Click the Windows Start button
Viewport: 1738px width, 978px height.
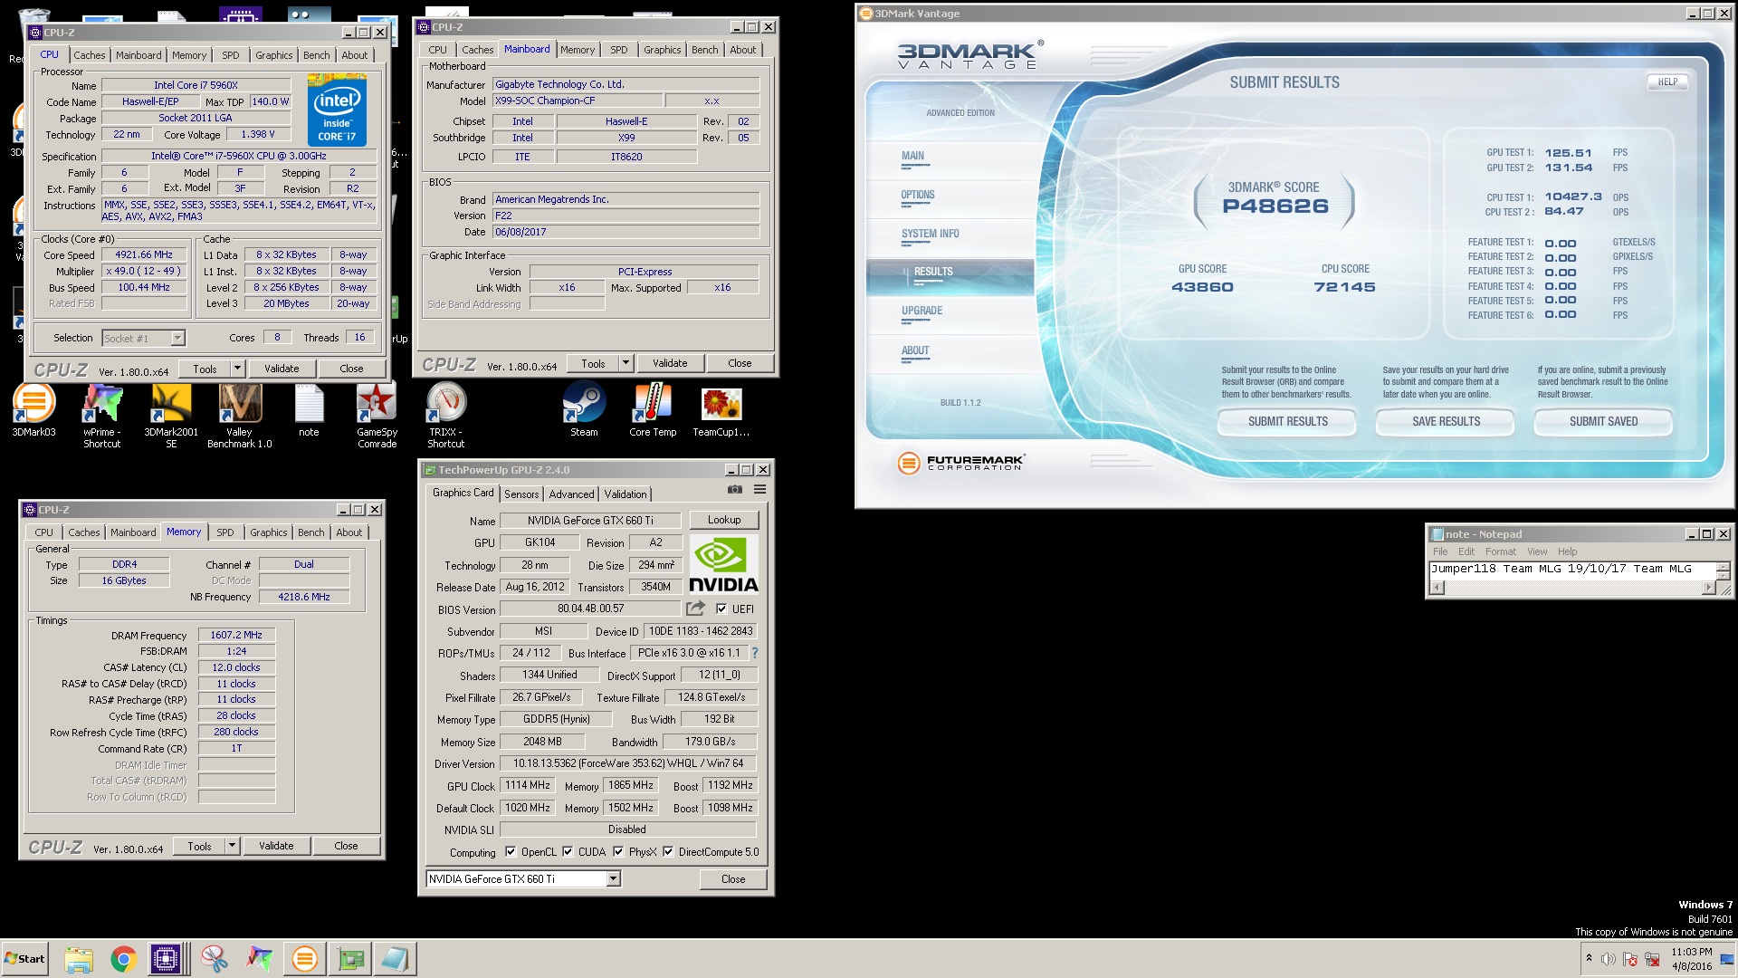click(24, 959)
